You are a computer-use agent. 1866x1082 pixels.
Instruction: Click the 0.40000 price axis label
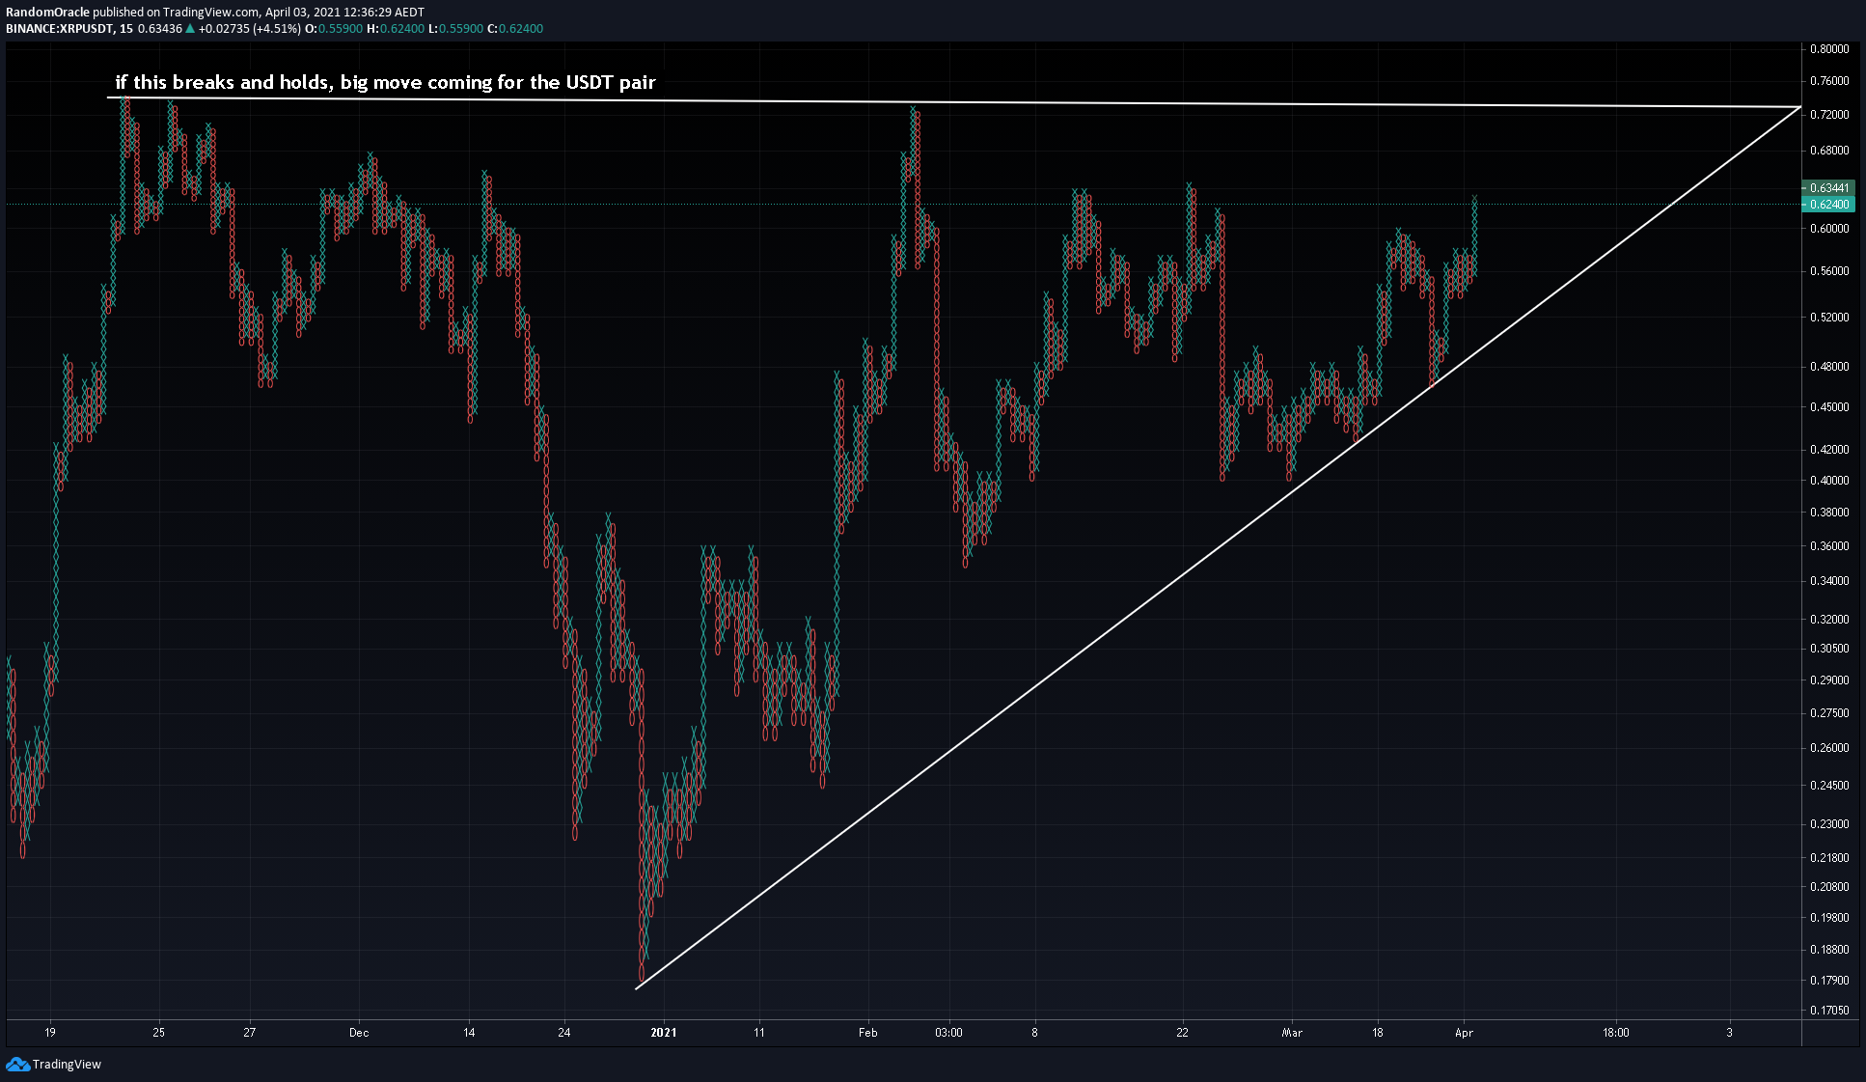pyautogui.click(x=1829, y=481)
